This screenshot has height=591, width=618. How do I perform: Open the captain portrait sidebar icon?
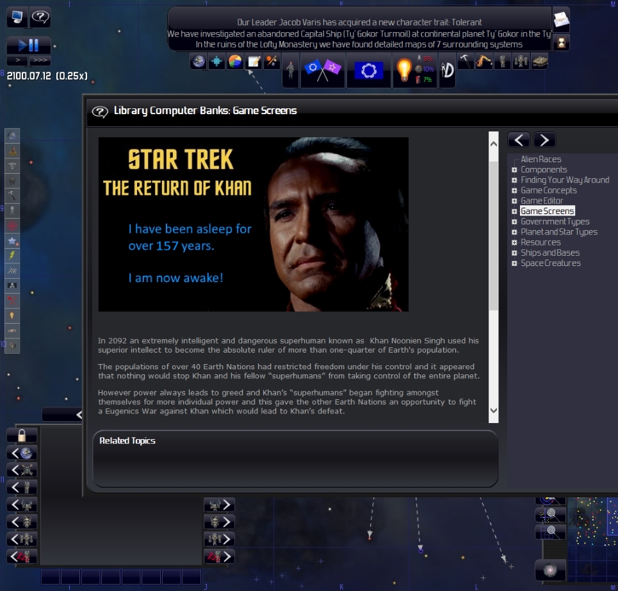tap(12, 151)
